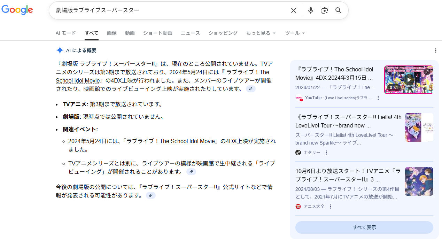This screenshot has width=442, height=241.
Task: Switch to the 画像 tab
Action: (112, 33)
